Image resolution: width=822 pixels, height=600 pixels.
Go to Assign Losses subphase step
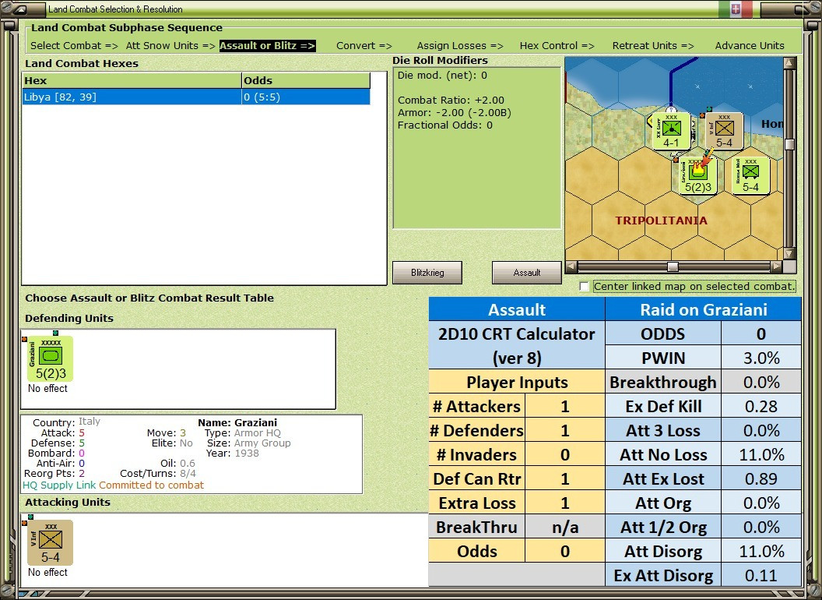460,46
